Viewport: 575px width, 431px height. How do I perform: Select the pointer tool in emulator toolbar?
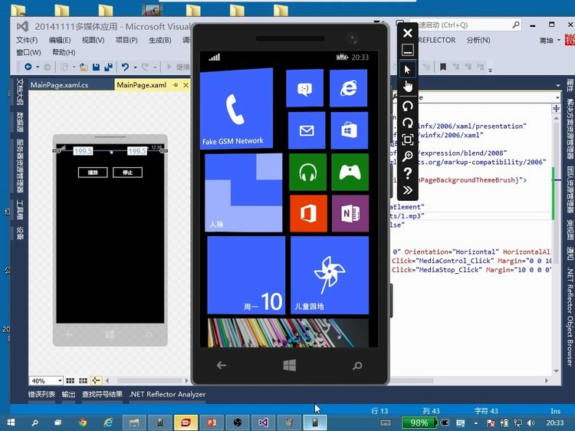pyautogui.click(x=407, y=69)
